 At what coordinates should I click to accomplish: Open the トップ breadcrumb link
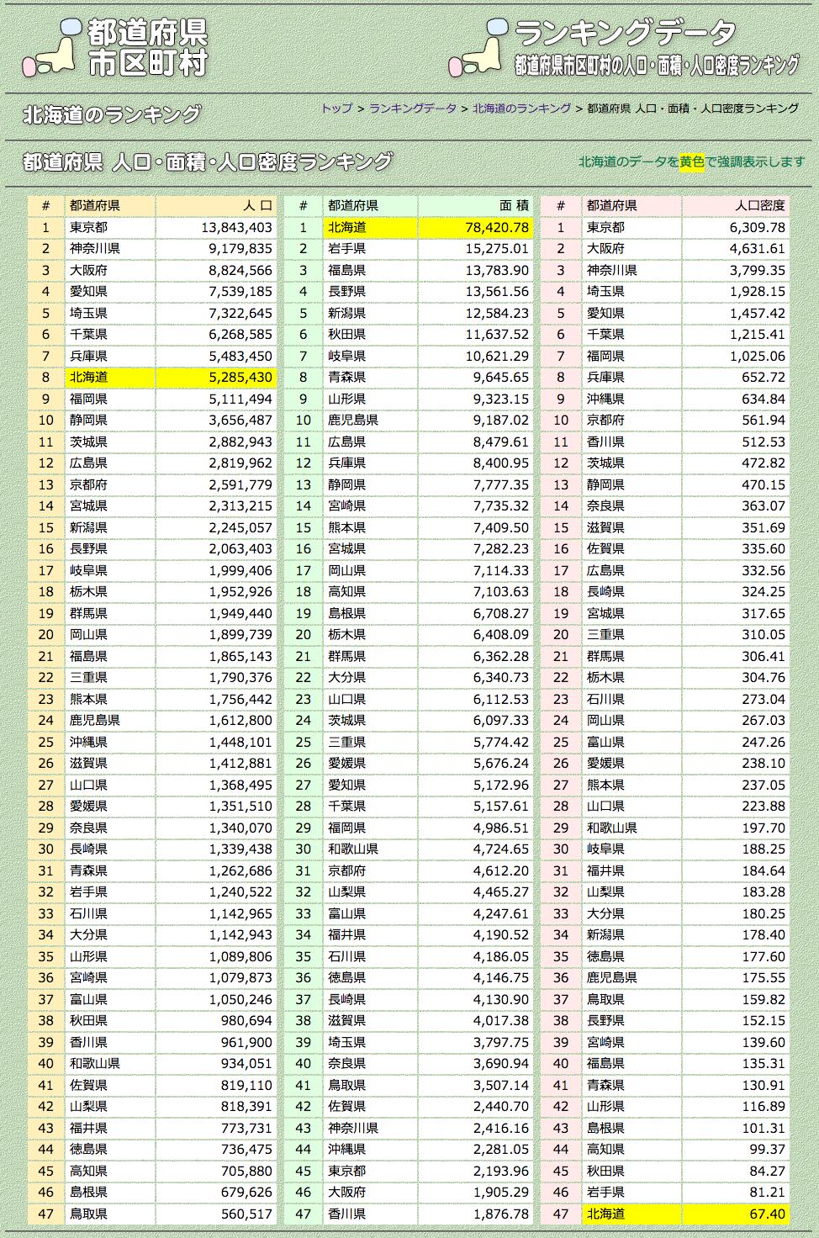(x=336, y=108)
